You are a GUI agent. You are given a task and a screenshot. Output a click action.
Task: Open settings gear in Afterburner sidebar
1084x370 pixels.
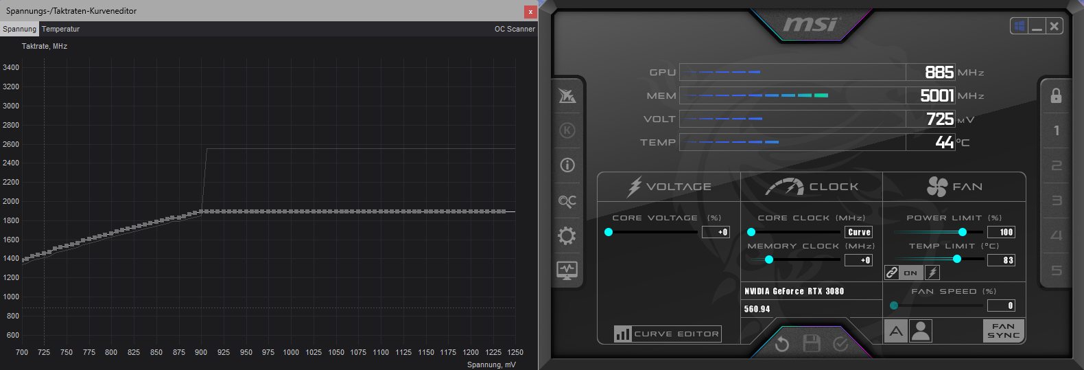[x=567, y=235]
